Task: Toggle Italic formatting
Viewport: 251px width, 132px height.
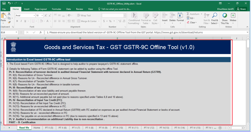Action: click(21, 21)
